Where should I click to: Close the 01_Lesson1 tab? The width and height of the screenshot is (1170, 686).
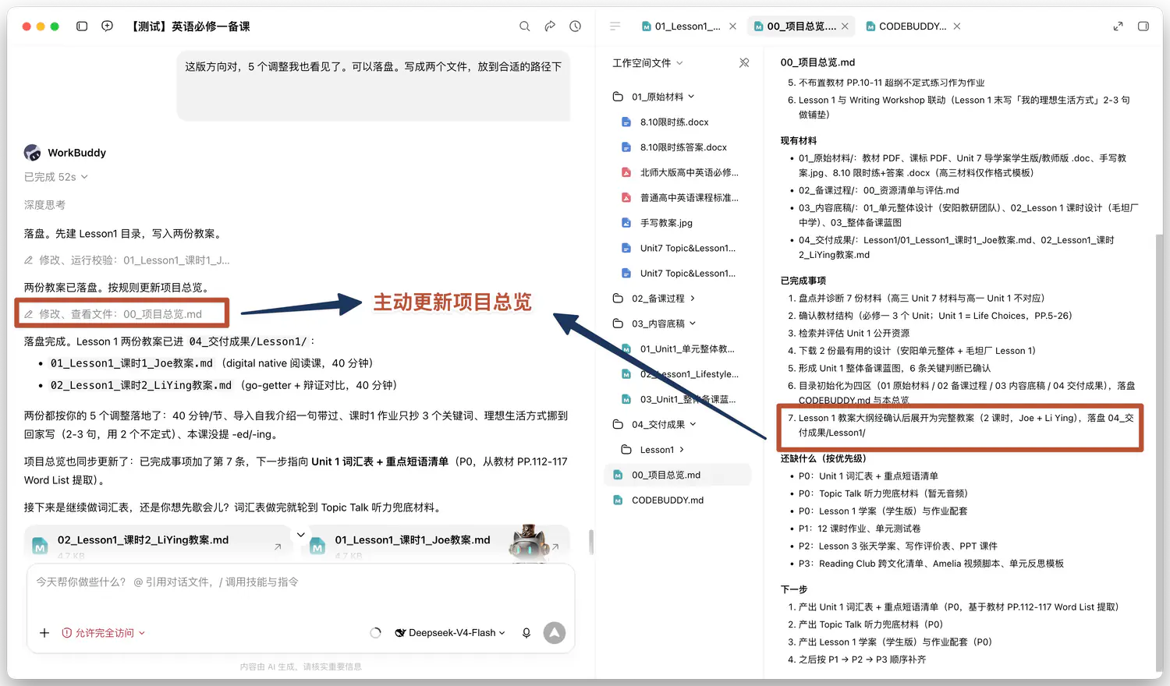(x=733, y=27)
